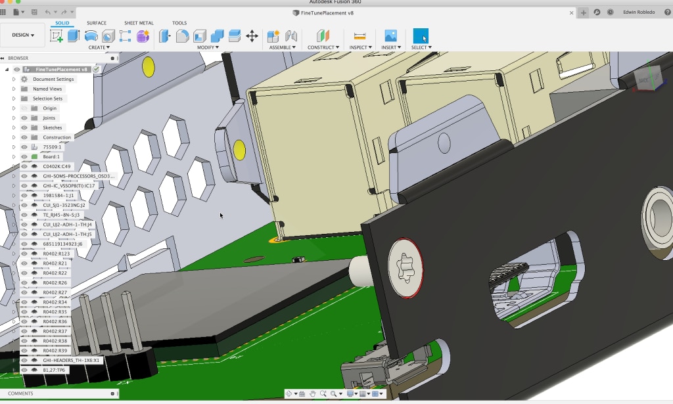Open the SELECT menu

[x=421, y=47]
